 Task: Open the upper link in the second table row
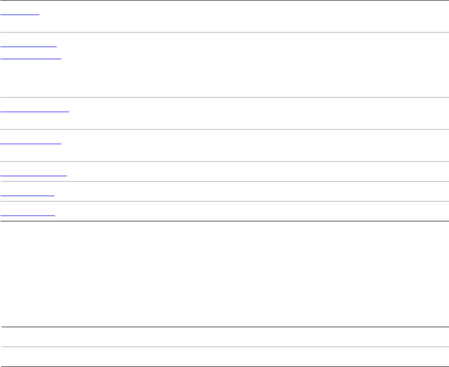click(29, 45)
